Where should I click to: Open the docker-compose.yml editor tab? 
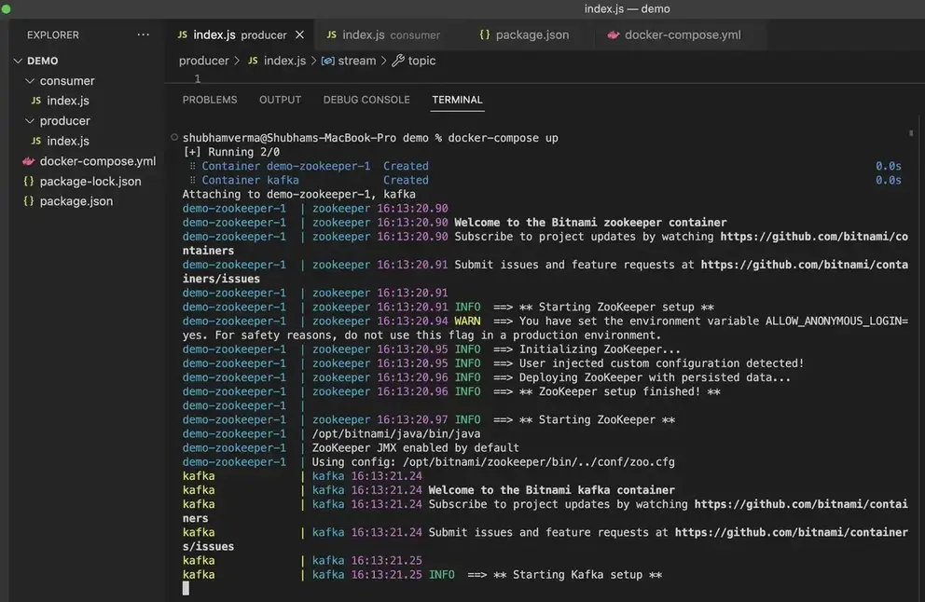click(674, 34)
